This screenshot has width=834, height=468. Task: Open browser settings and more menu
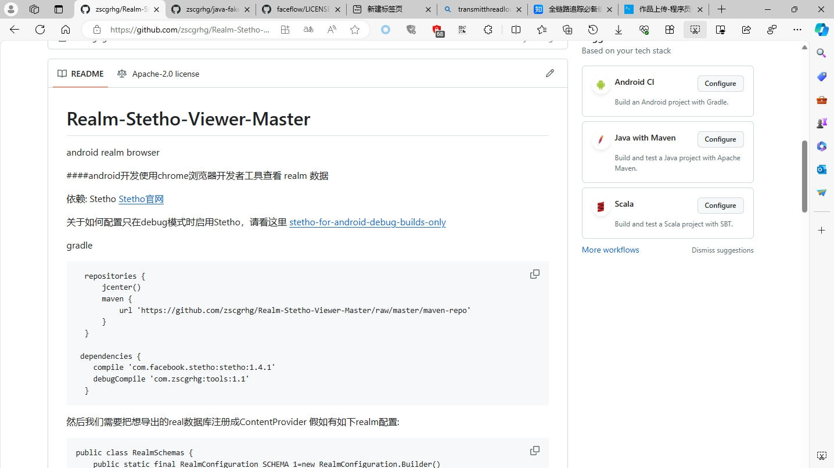click(x=797, y=30)
